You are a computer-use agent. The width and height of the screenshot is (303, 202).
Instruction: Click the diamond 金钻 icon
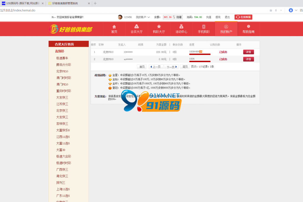110,80
